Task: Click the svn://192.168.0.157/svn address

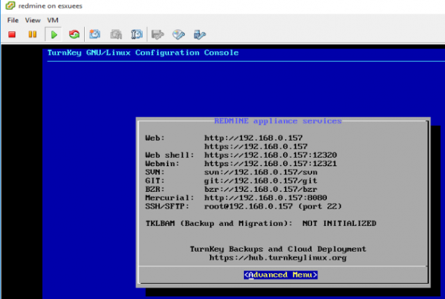Action: 261,172
